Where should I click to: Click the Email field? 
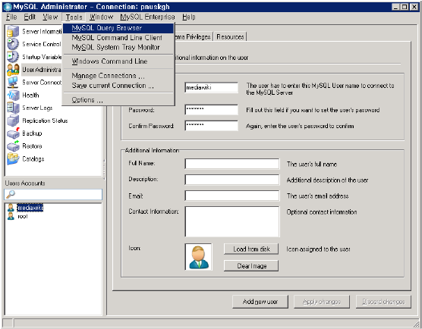coord(232,196)
